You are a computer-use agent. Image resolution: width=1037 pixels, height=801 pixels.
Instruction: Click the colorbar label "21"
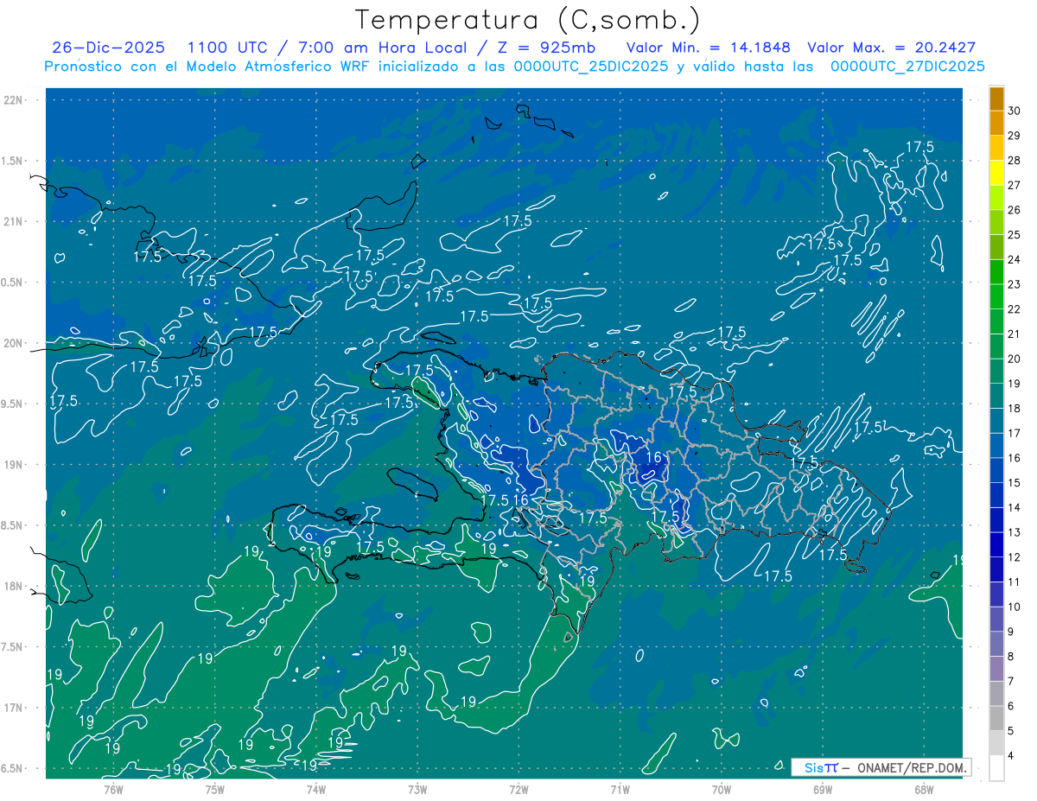click(x=1015, y=334)
